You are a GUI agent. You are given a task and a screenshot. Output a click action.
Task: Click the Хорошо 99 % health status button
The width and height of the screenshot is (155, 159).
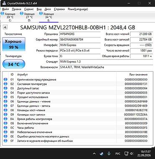[x=13, y=44]
